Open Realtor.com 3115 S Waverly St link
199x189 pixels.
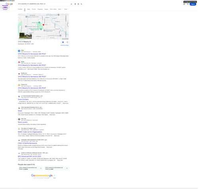point(32,77)
